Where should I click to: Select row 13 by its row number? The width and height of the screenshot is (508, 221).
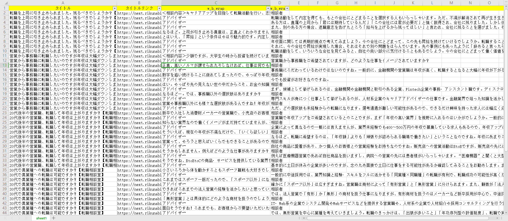[x=4, y=65]
